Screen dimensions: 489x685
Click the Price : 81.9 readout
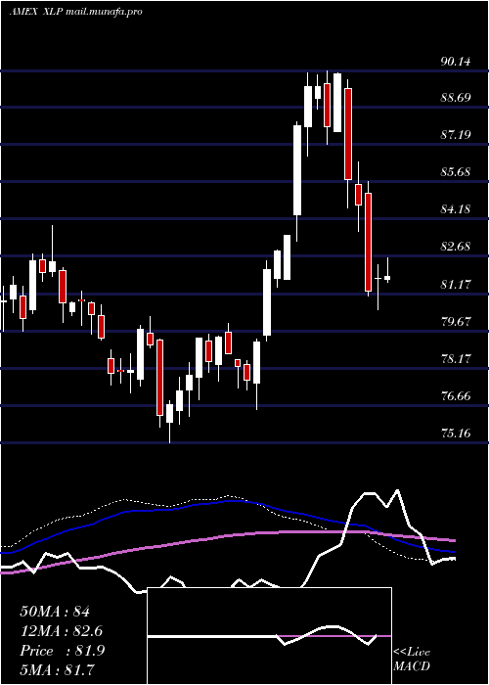click(62, 651)
